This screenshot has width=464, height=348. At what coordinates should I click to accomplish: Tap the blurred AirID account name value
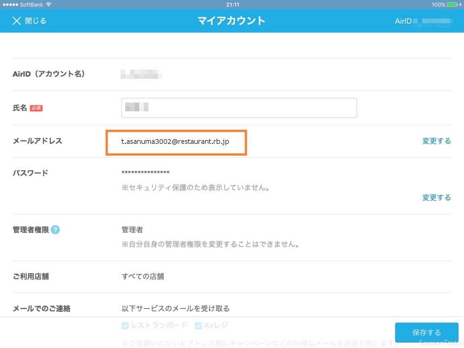click(142, 74)
